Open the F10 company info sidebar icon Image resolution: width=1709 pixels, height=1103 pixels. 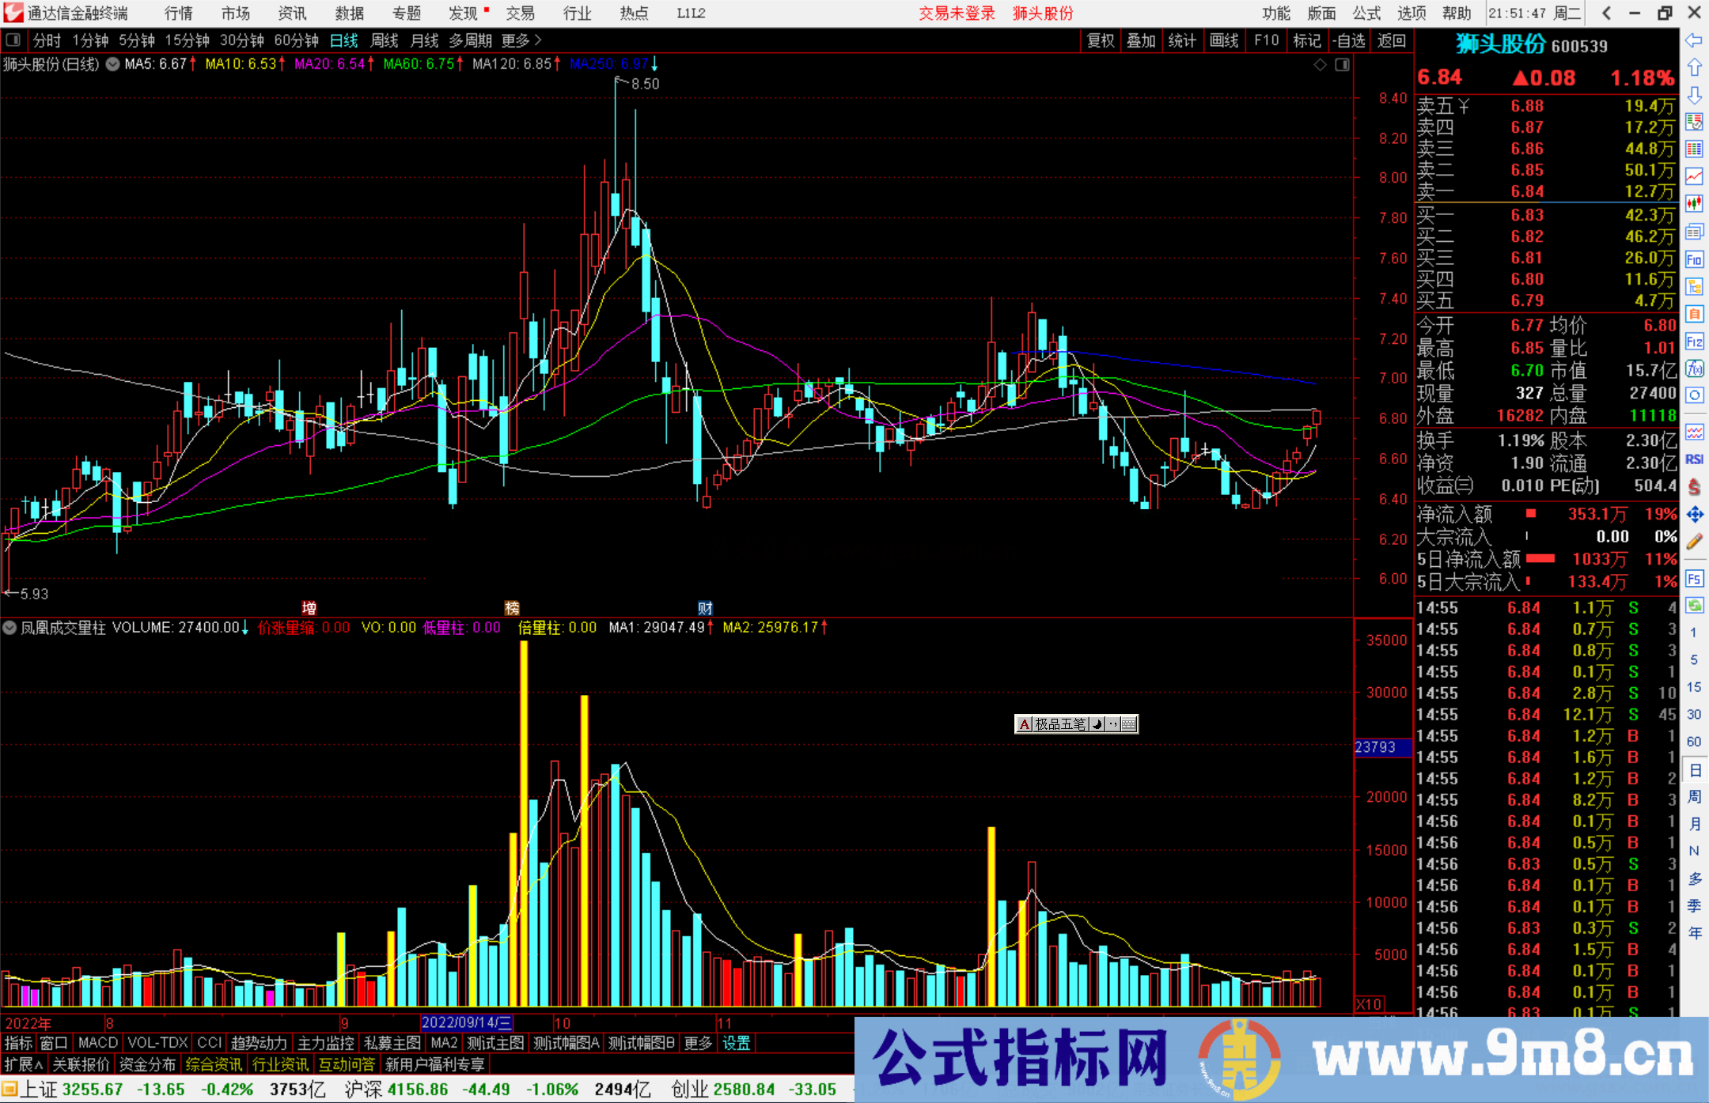tap(1694, 259)
